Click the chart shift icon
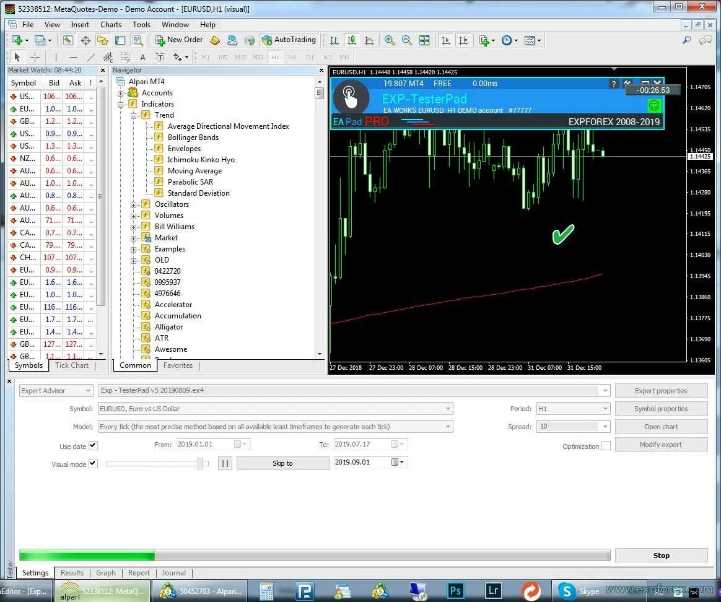721x602 pixels. click(x=463, y=40)
